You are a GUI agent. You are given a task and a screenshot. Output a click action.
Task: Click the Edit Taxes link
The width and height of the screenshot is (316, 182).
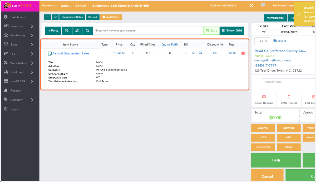pyautogui.click(x=102, y=81)
